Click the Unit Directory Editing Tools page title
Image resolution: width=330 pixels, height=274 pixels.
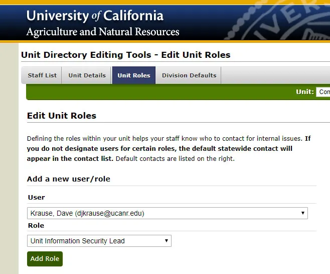pos(126,55)
